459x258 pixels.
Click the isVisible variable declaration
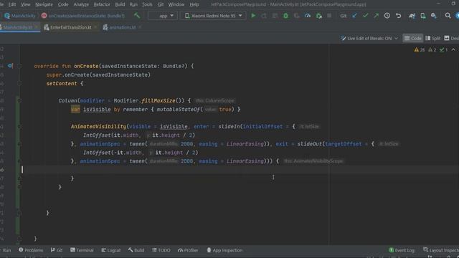97,110
